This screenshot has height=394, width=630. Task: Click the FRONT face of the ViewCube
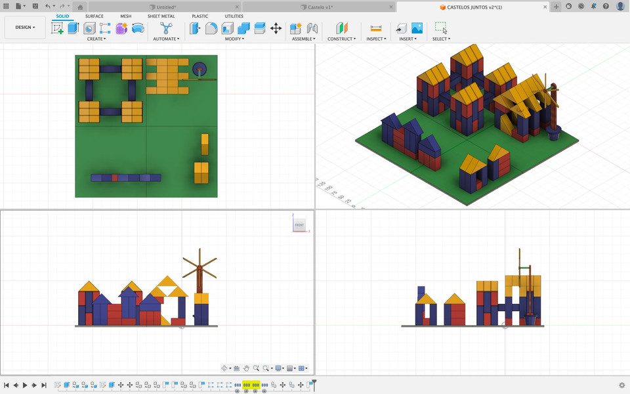click(299, 225)
